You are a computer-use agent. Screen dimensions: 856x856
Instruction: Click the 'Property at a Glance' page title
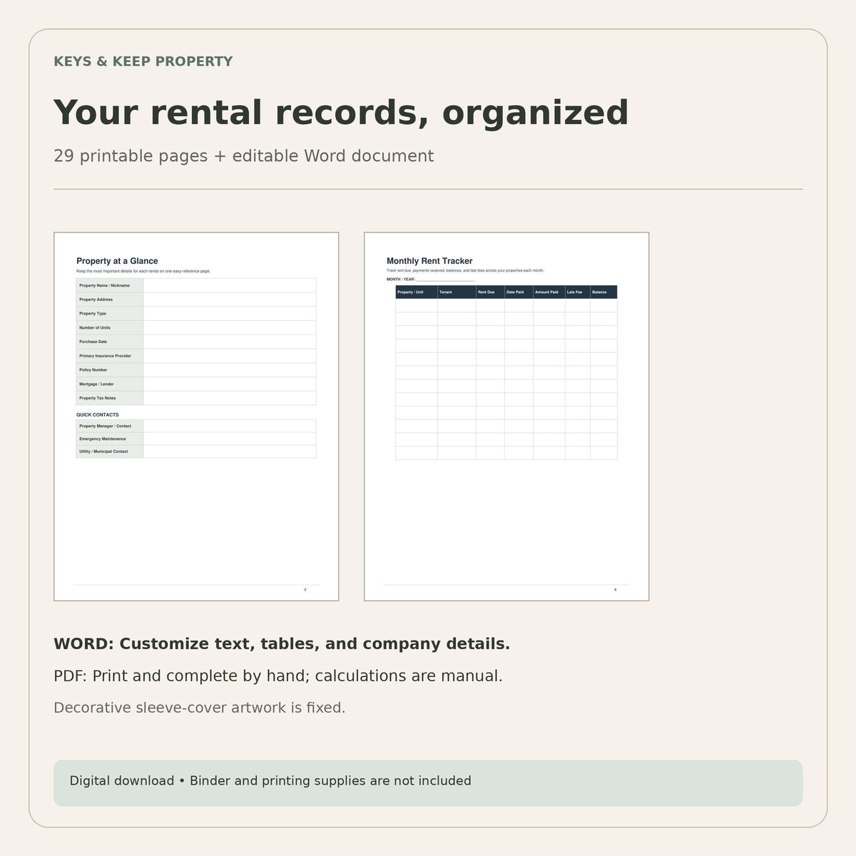[117, 261]
